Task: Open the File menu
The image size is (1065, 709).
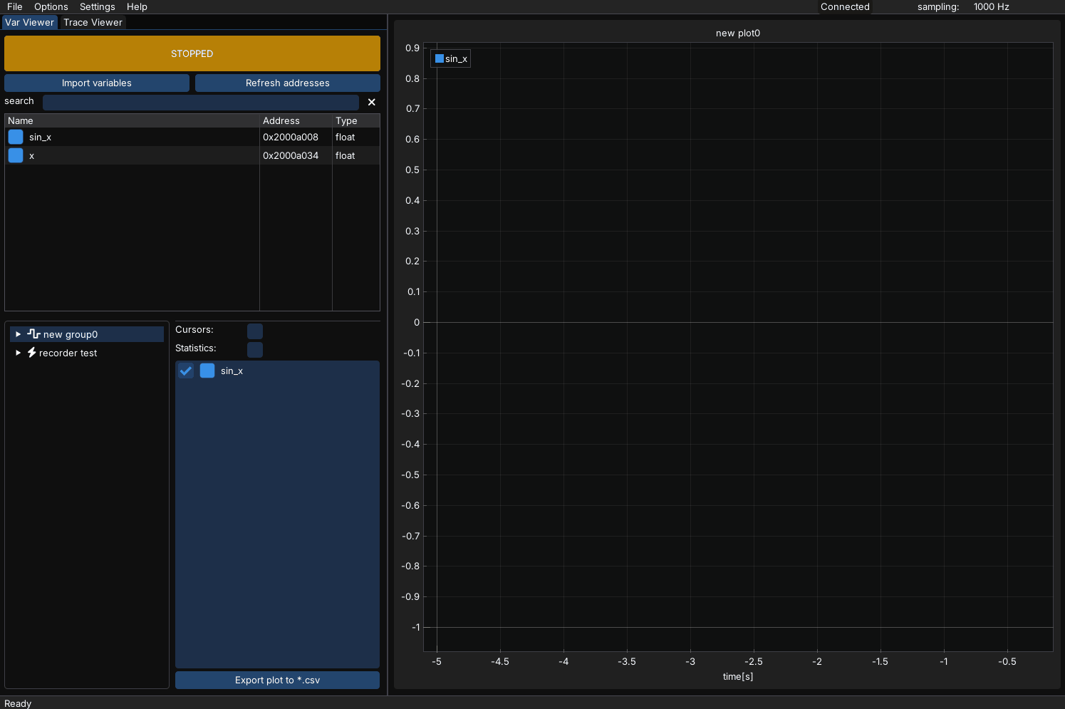Action: (15, 6)
